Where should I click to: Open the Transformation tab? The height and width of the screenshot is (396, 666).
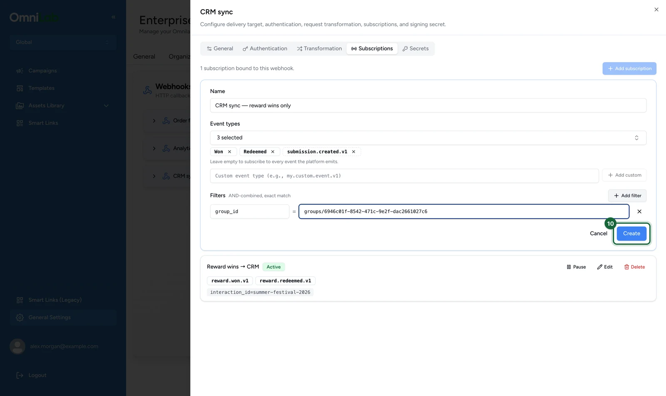(x=319, y=49)
